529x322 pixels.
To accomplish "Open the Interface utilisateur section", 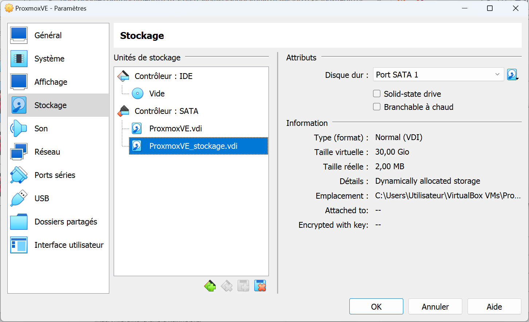I will click(x=58, y=245).
